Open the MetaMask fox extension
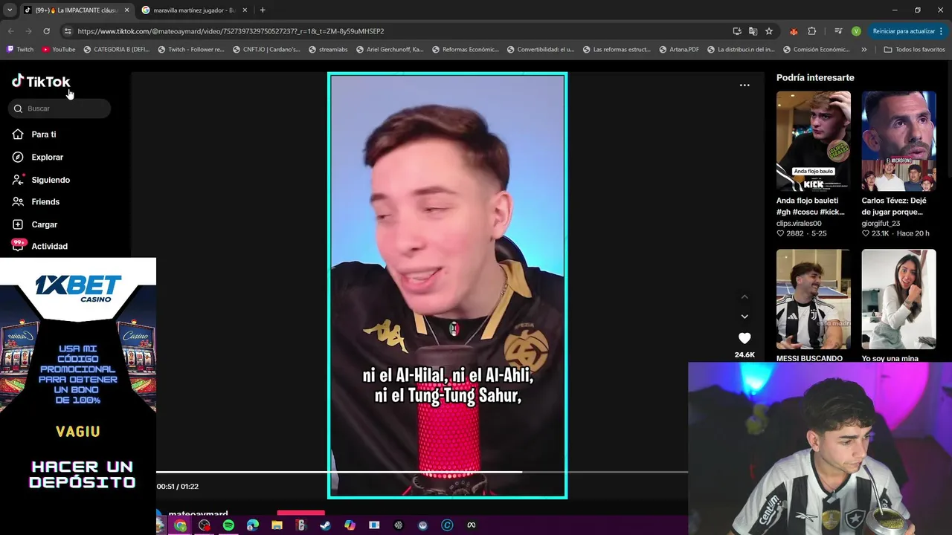 (x=794, y=31)
